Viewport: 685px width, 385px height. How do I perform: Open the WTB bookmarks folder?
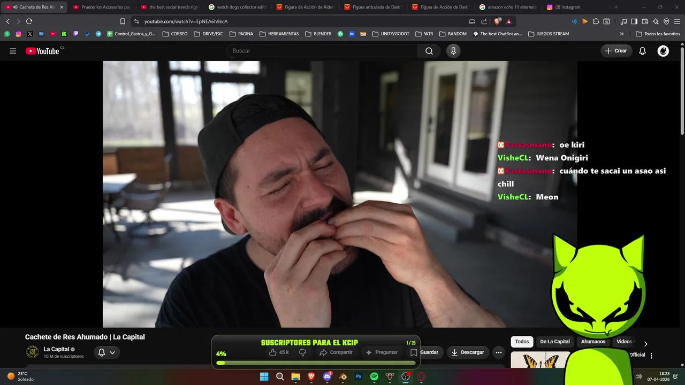pyautogui.click(x=424, y=34)
